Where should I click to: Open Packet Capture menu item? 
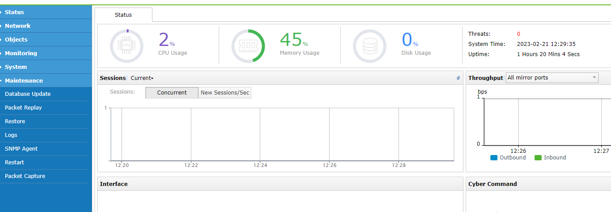(44, 176)
